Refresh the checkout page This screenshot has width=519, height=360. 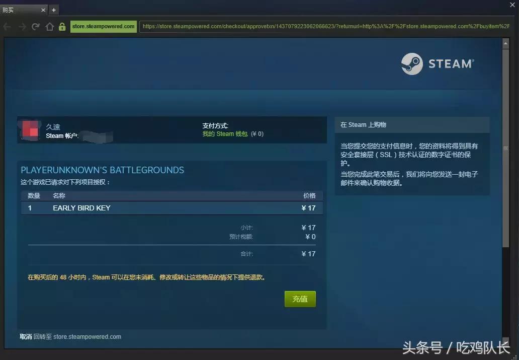click(x=35, y=27)
